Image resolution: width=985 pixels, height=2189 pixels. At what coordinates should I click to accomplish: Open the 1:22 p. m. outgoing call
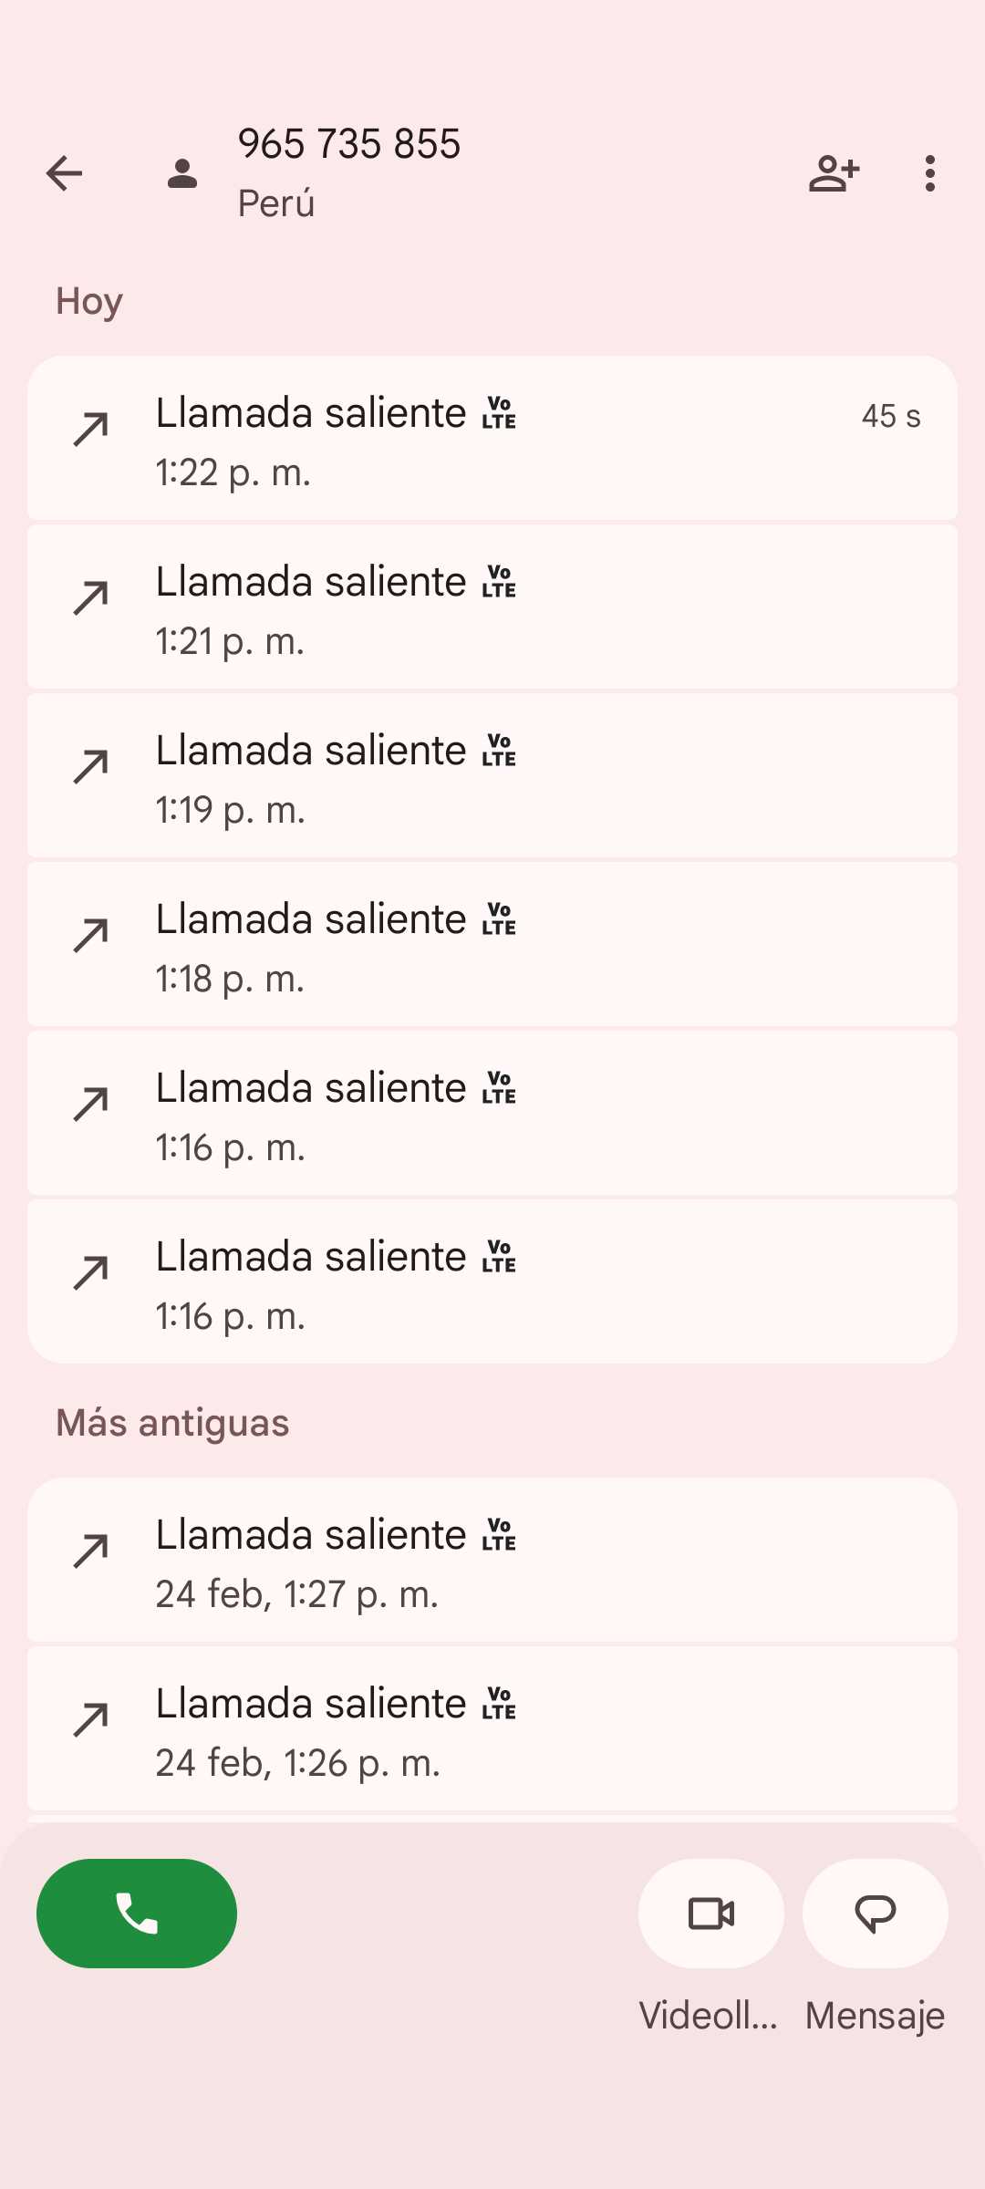[493, 439]
